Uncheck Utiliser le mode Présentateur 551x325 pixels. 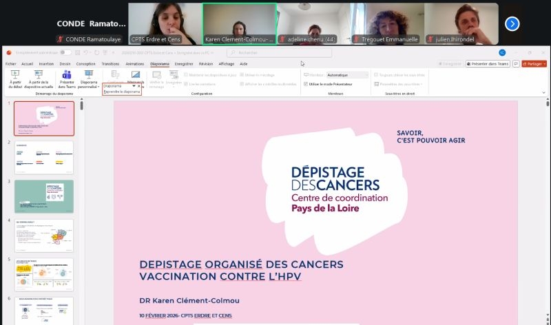coord(306,84)
